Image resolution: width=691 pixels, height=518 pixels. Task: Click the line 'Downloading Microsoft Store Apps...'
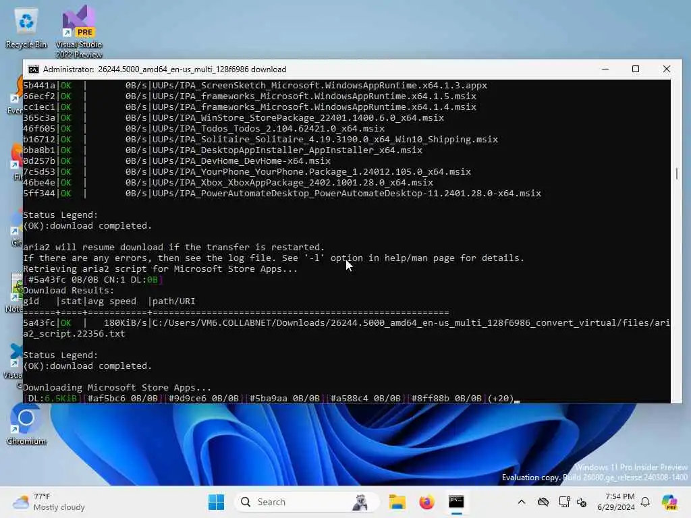tap(117, 388)
